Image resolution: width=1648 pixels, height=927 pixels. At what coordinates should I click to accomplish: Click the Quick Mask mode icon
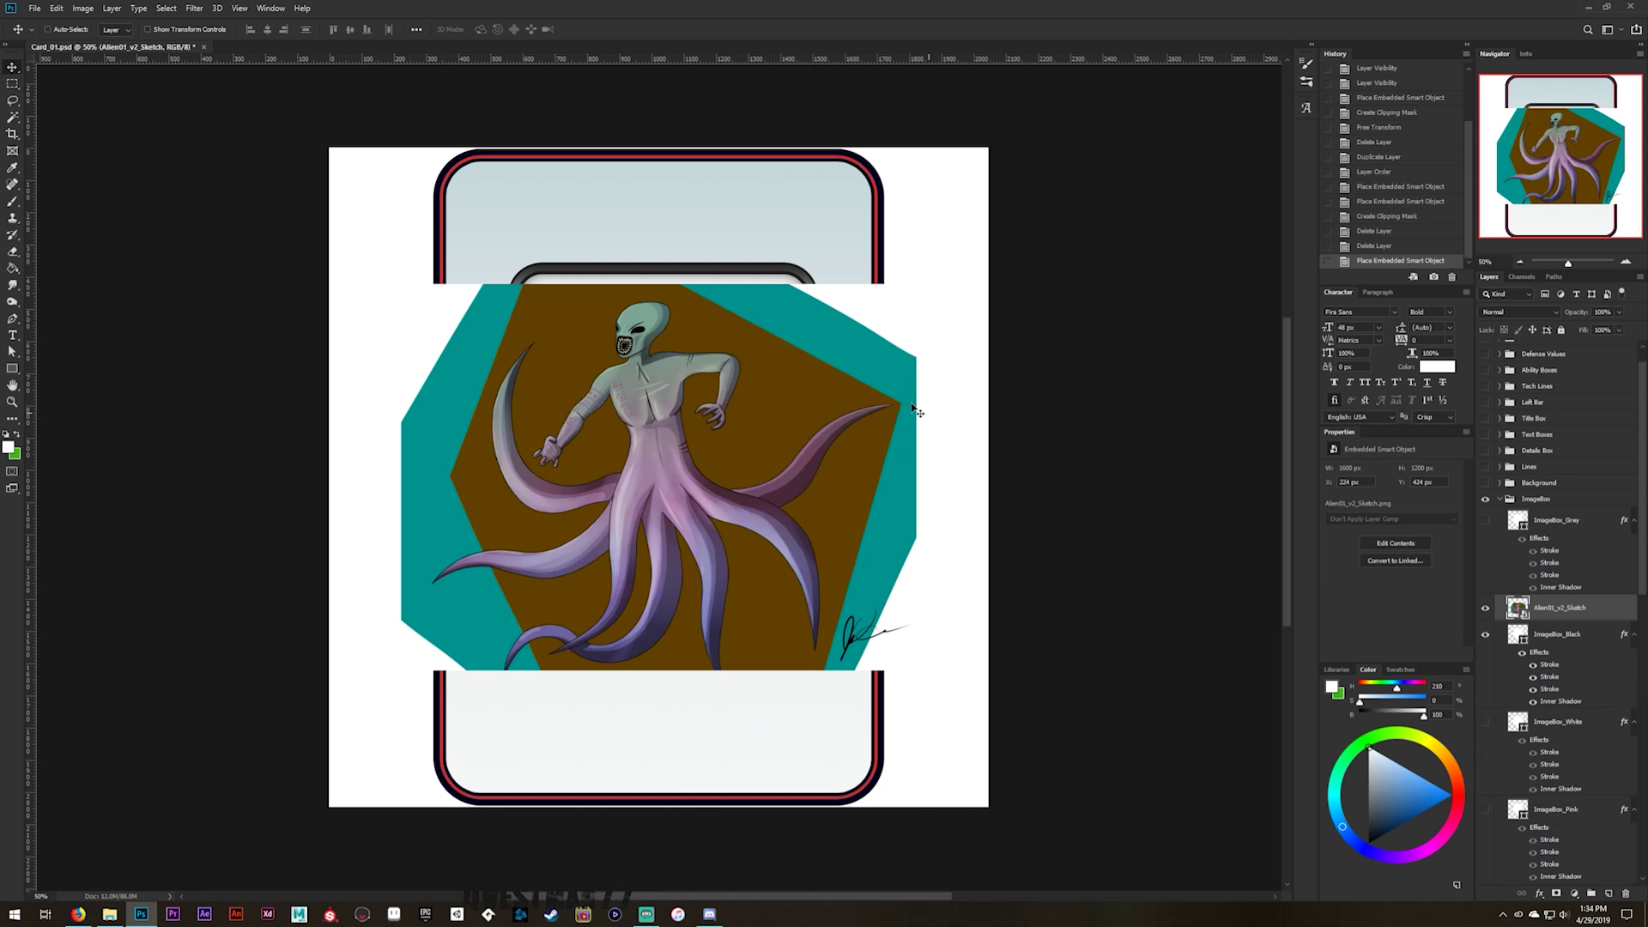click(12, 471)
